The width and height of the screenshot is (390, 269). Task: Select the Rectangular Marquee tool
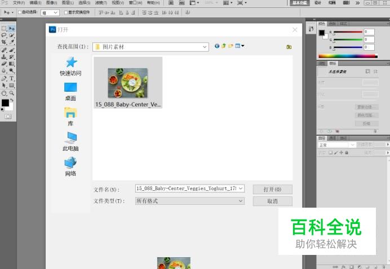tap(4, 29)
